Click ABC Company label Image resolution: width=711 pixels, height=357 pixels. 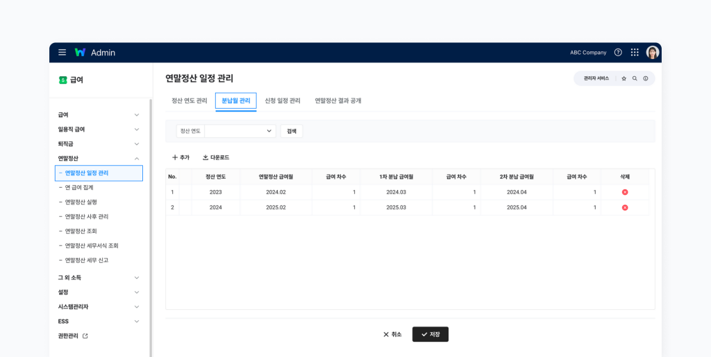[588, 53]
